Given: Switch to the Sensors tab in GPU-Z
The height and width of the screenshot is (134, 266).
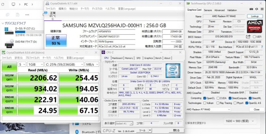Looking at the screenshot, I should (x=208, y=10).
